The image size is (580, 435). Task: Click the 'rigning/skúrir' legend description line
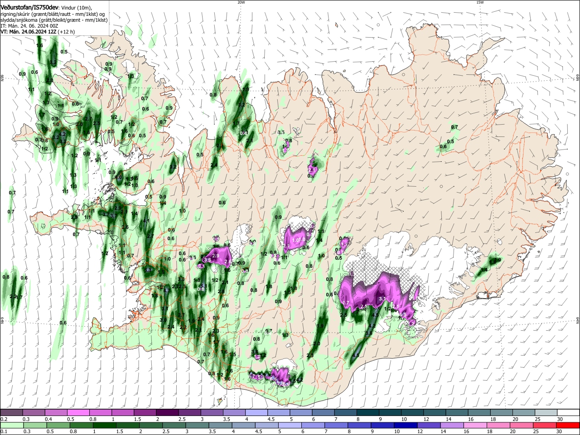(x=52, y=14)
